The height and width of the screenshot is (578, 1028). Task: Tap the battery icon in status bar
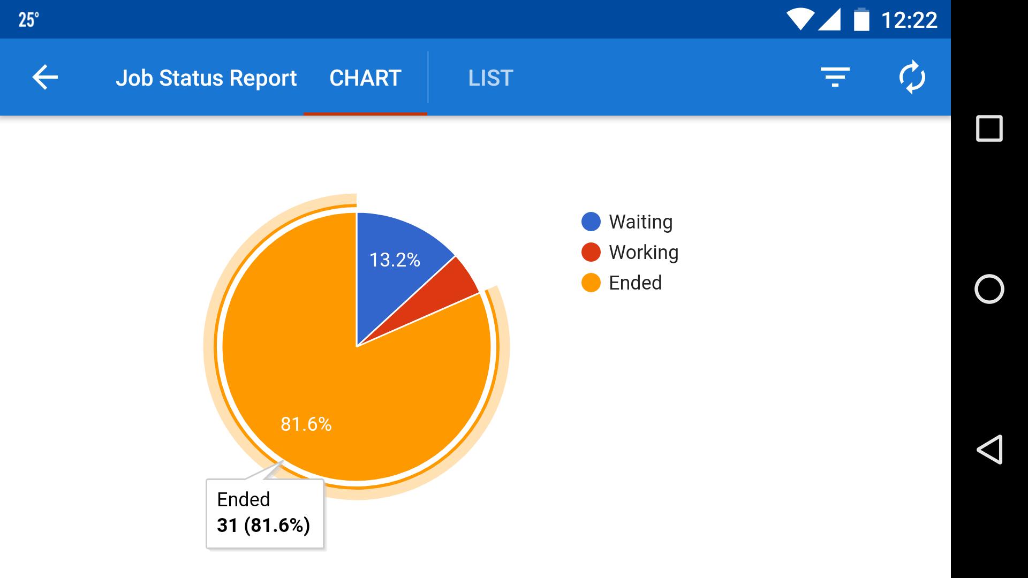pos(861,20)
